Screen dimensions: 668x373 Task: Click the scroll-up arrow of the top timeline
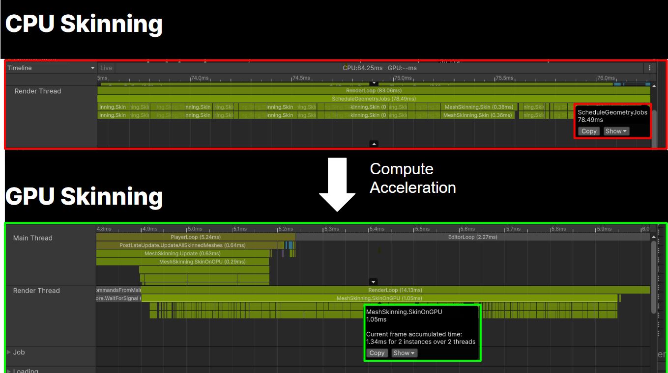click(x=654, y=86)
